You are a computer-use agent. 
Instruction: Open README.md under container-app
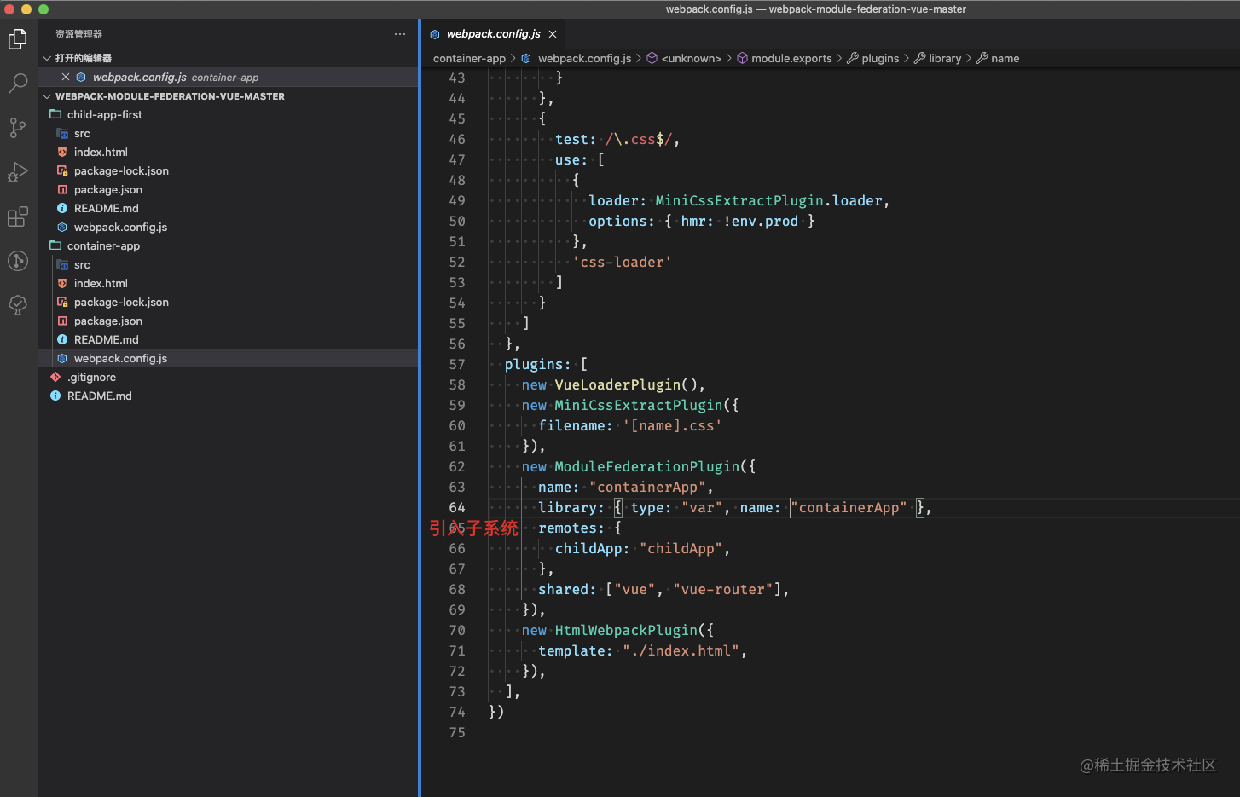[229, 339]
